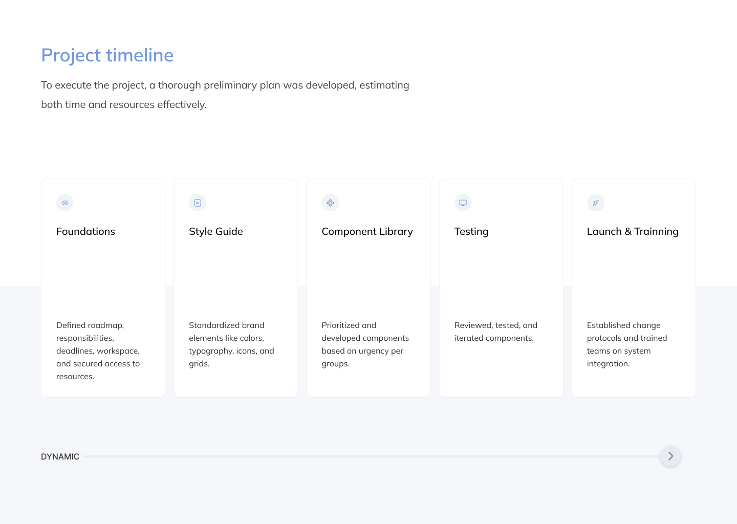The height and width of the screenshot is (524, 737).
Task: Click the Prioritized and developed components text
Action: tap(365, 344)
